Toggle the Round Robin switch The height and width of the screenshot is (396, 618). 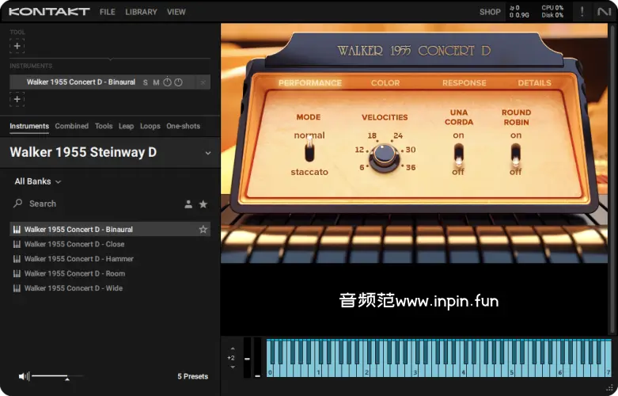click(x=516, y=153)
